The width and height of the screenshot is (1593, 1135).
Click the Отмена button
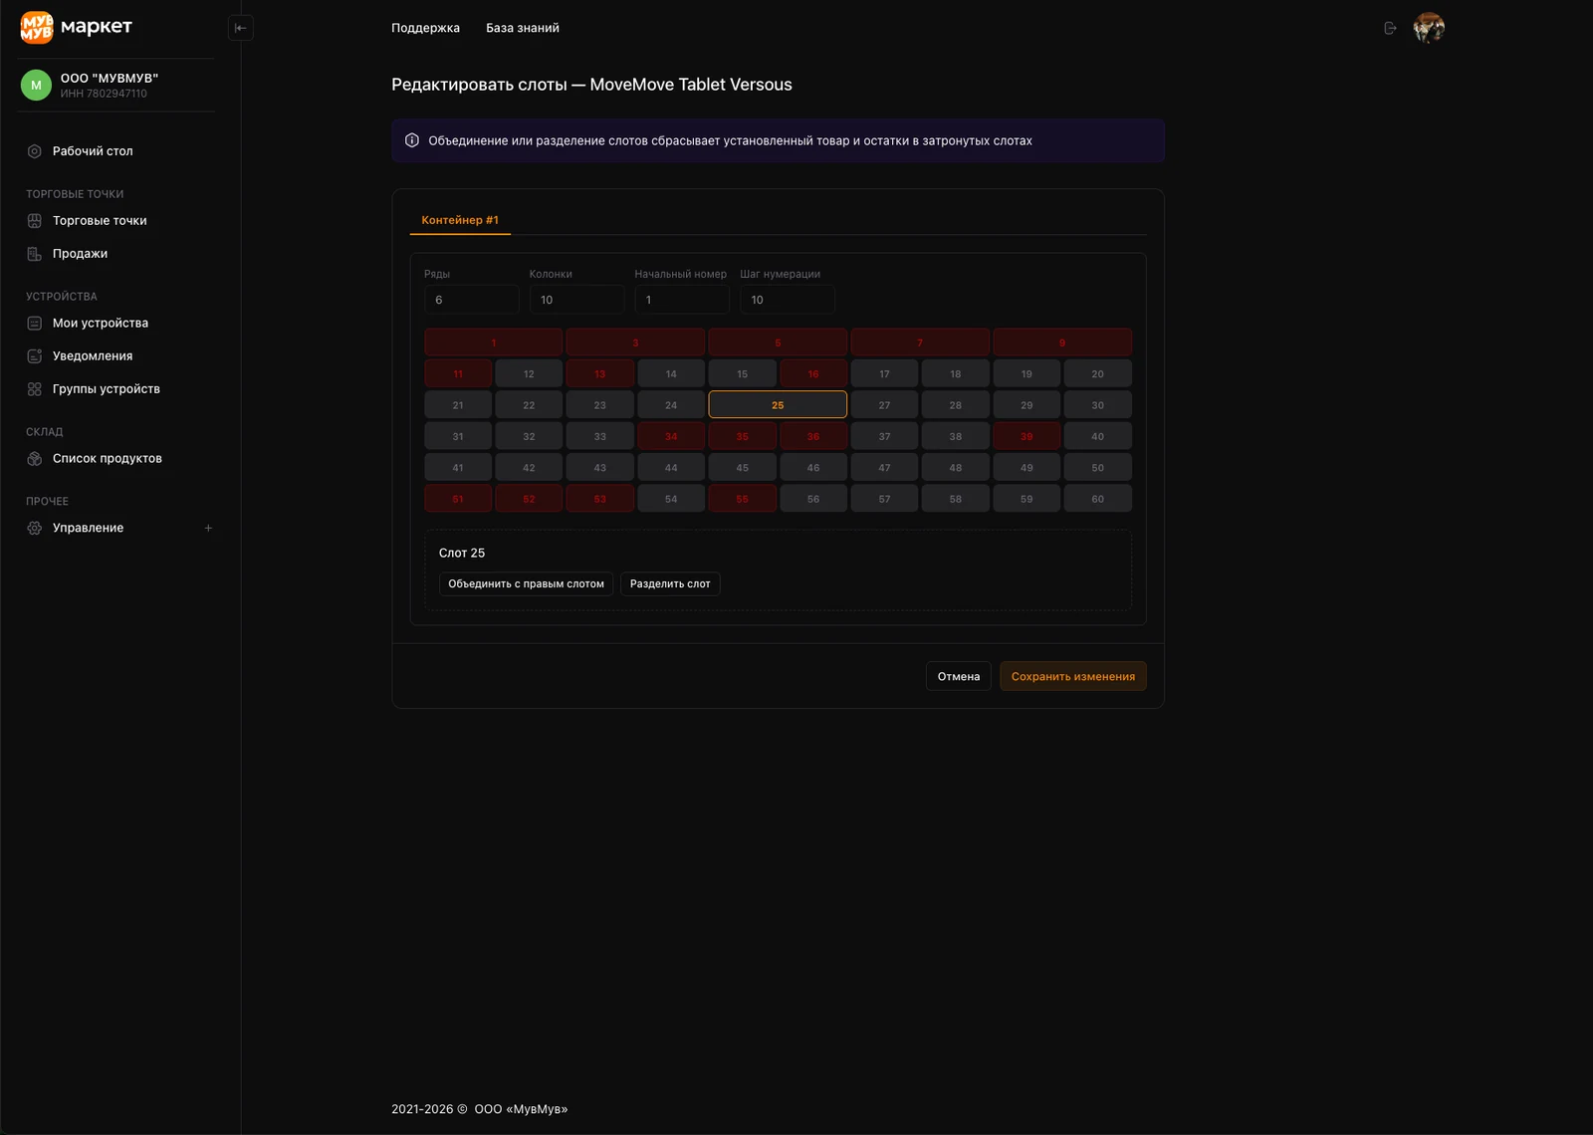pyautogui.click(x=959, y=677)
